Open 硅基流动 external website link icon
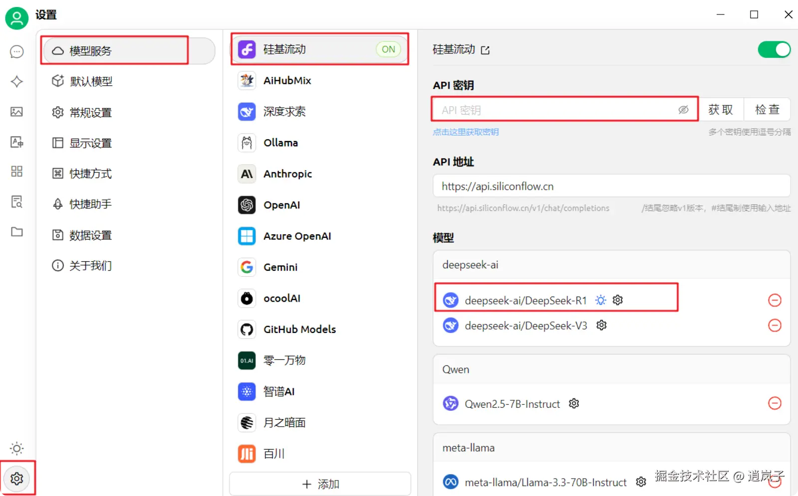 (x=485, y=50)
